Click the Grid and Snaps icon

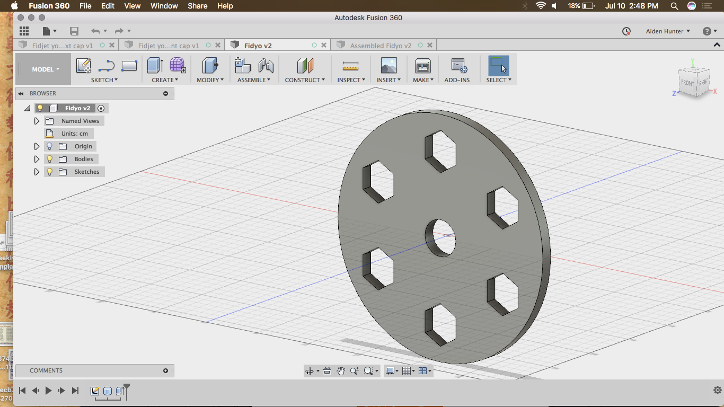407,371
